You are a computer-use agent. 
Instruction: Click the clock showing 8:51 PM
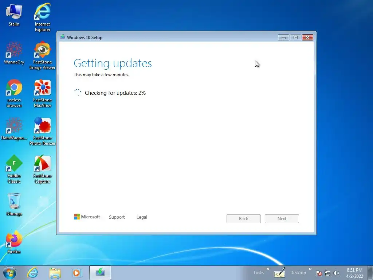[x=354, y=273]
